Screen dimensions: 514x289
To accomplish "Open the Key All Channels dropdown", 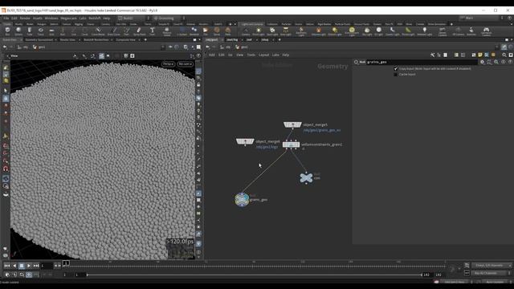I will tap(492, 273).
